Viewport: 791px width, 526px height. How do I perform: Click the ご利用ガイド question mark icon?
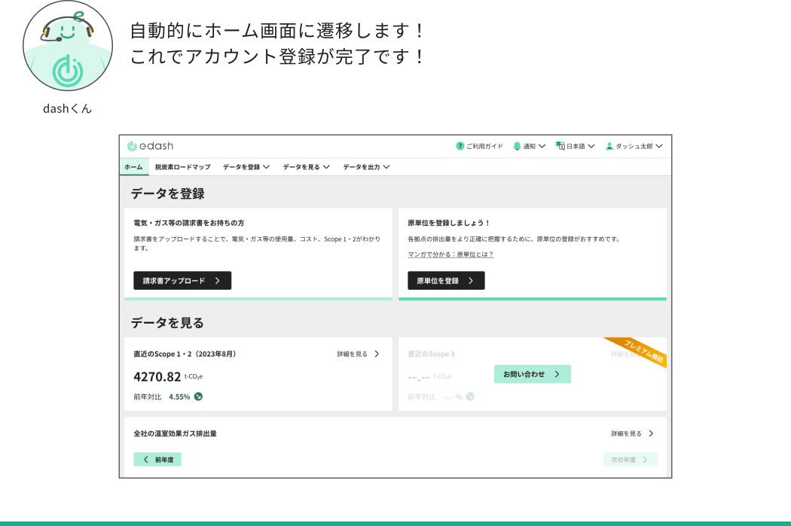pyautogui.click(x=460, y=146)
